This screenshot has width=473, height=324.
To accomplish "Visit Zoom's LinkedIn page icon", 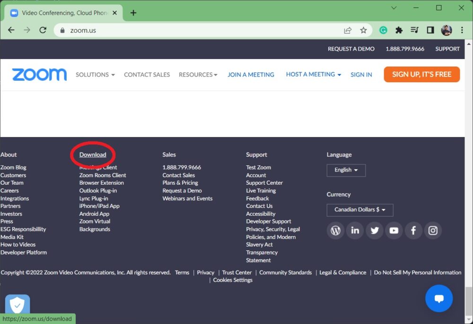I will tap(355, 230).
